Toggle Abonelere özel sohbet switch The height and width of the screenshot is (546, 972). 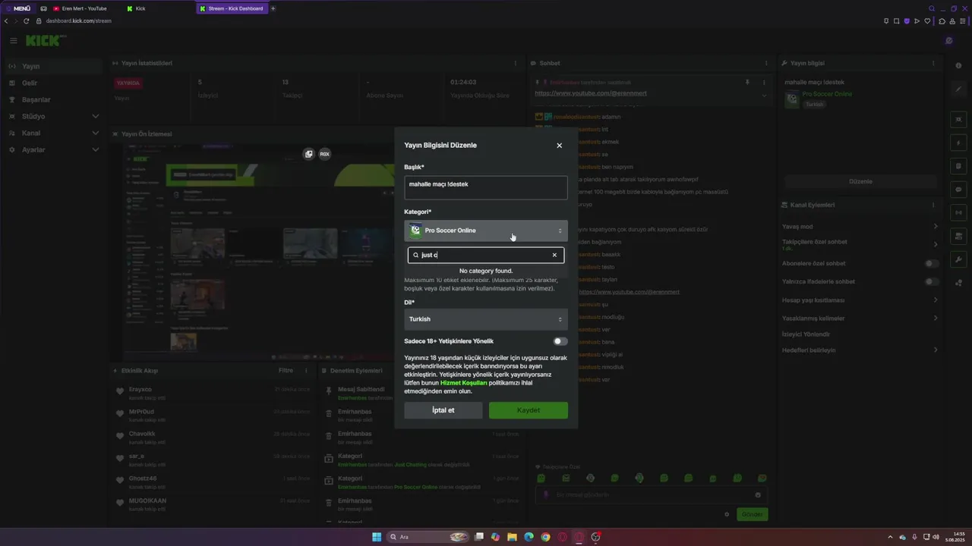coord(931,264)
